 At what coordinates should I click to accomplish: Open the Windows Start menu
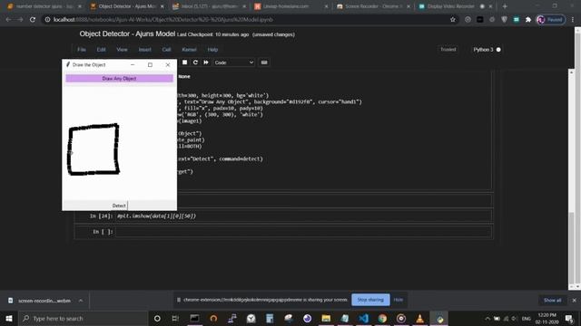tap(9, 318)
